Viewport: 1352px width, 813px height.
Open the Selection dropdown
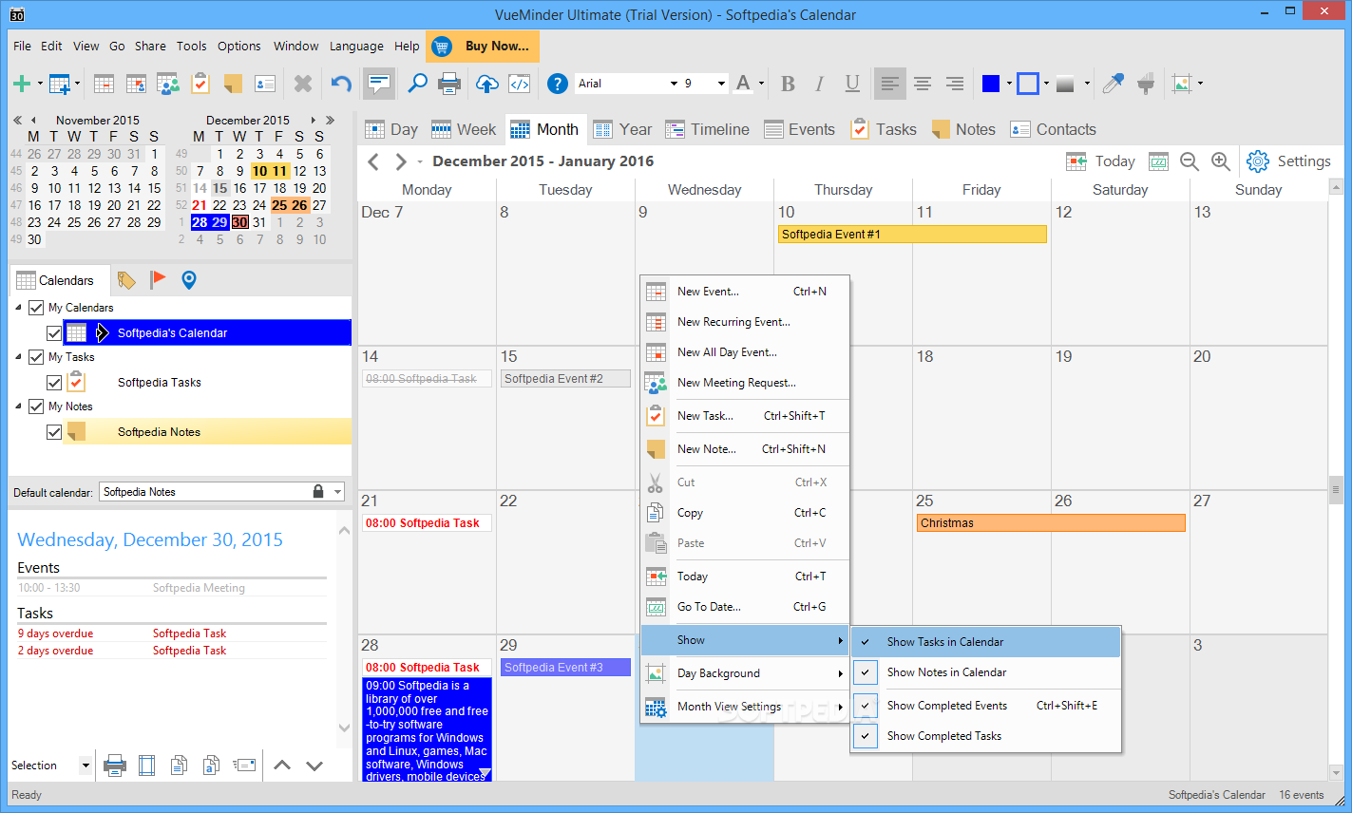(86, 766)
